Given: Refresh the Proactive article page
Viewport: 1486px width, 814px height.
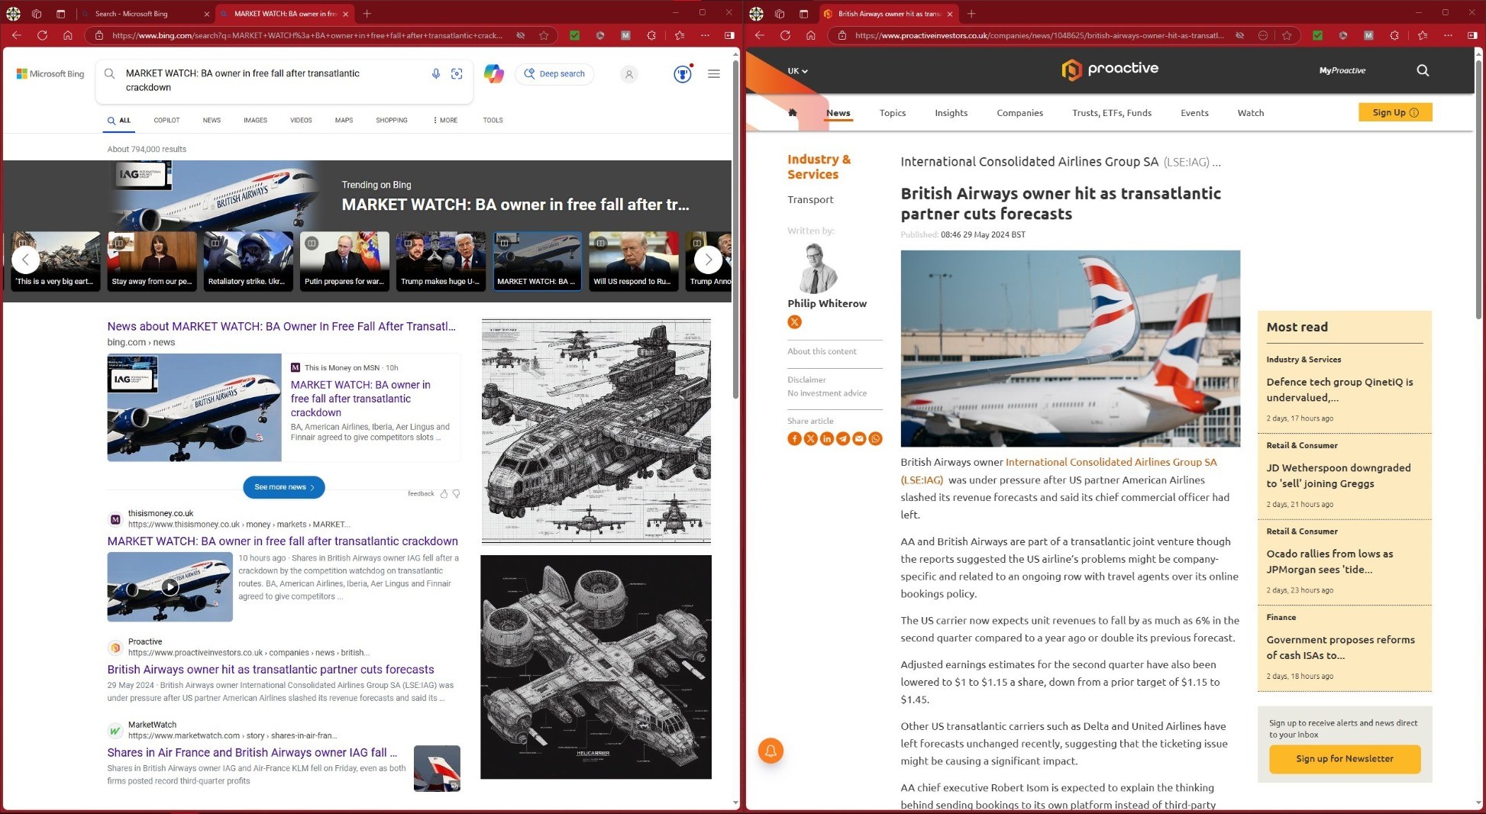Looking at the screenshot, I should (785, 35).
